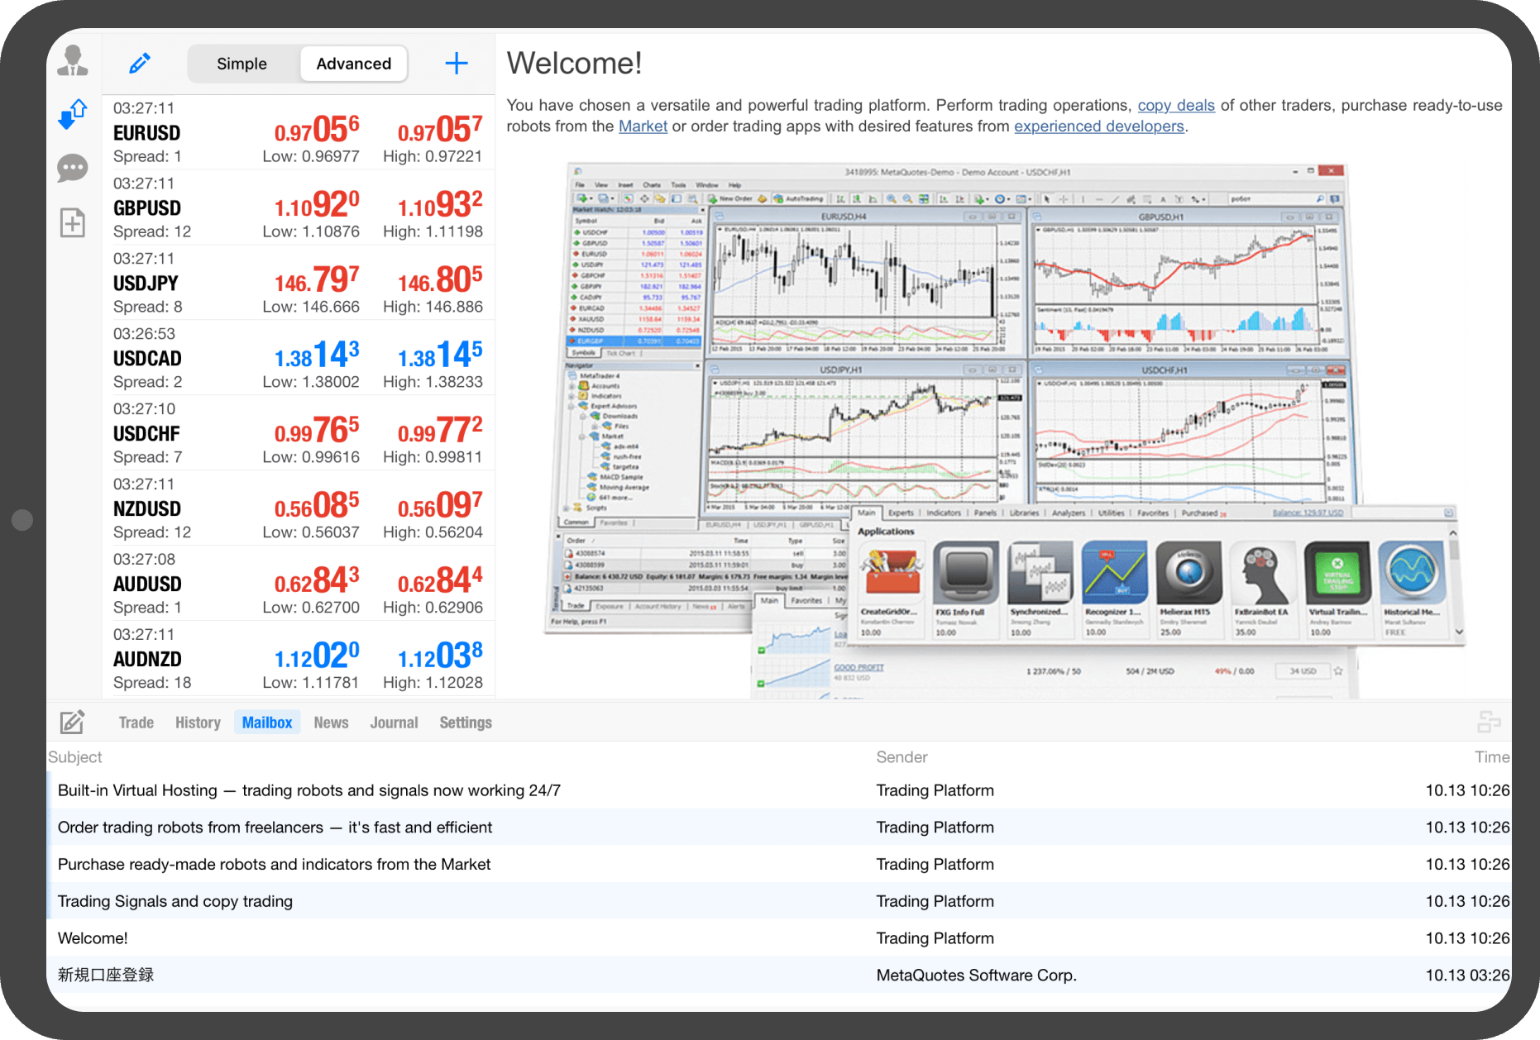Visit the experienced developers link
The image size is (1540, 1040).
1098,126
